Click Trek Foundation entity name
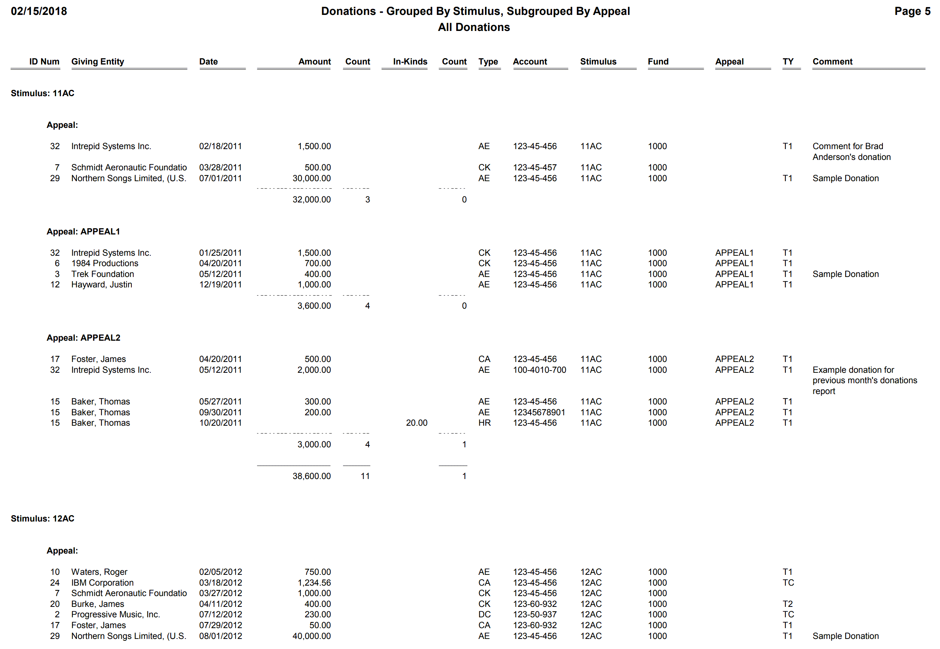 coord(102,274)
